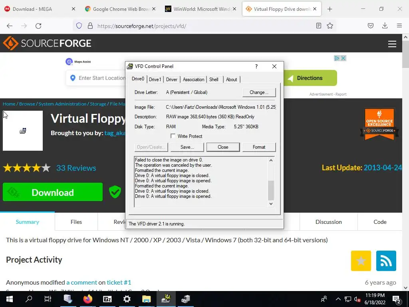Screen dimensions: 409x307
Task: Go to the Shell tab
Action: [x=214, y=80]
